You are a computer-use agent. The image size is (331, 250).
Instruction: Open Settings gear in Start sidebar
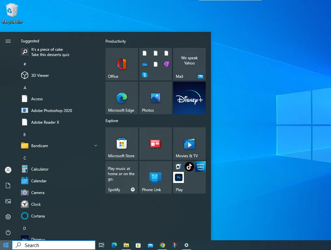coord(8,217)
